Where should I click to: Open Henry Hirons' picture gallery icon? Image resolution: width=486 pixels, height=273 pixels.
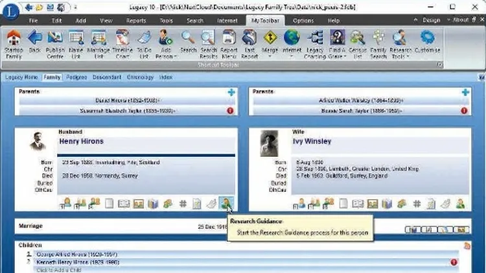click(138, 204)
